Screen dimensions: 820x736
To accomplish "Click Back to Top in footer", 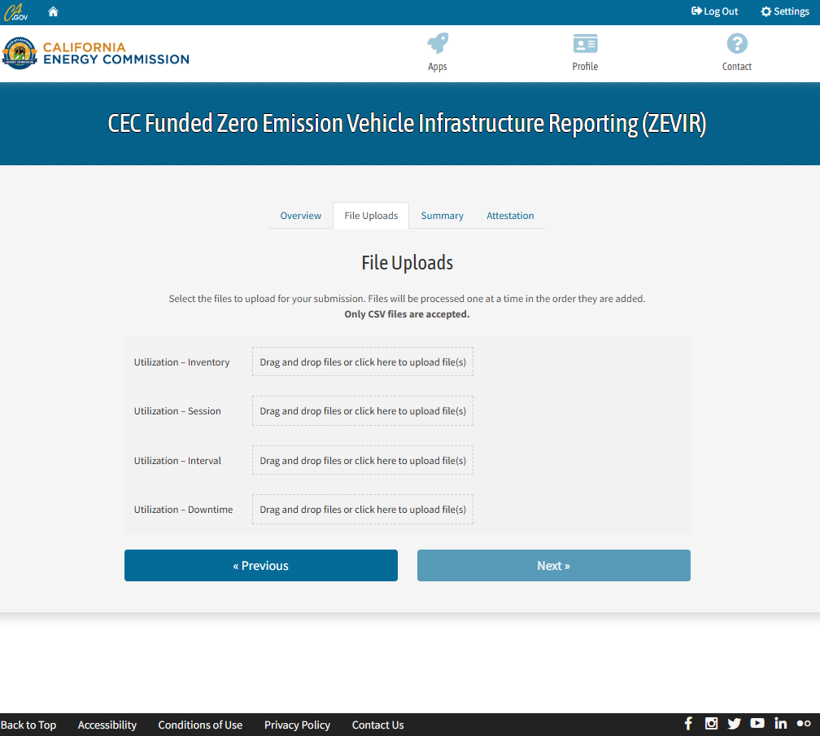I will pyautogui.click(x=28, y=725).
